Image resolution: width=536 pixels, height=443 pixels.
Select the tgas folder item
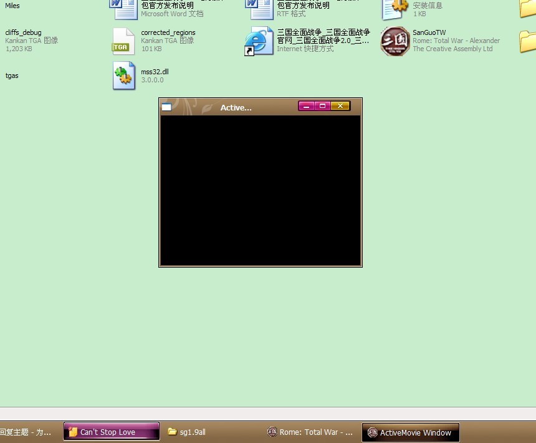click(12, 75)
